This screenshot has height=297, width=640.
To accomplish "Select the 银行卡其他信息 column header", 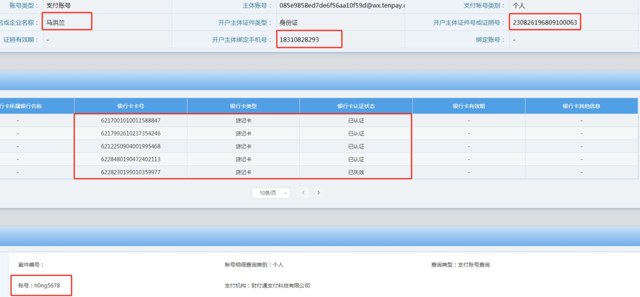I will pos(581,106).
